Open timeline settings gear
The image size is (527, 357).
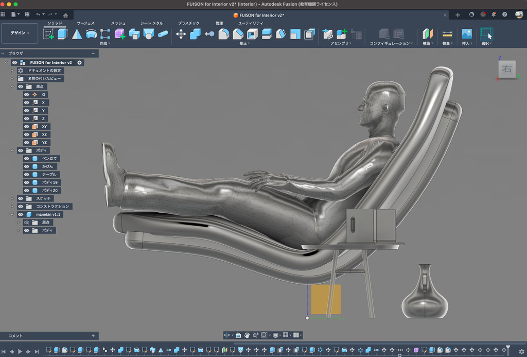[x=521, y=351]
